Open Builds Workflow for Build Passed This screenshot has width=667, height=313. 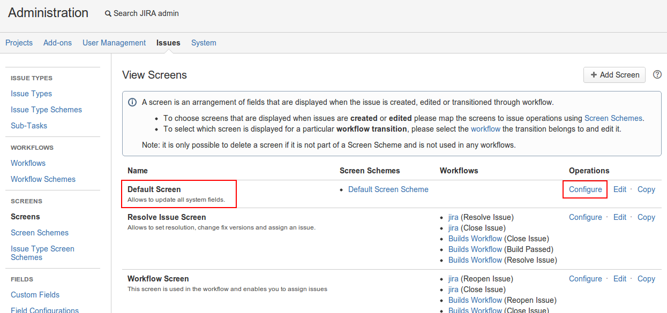tap(475, 249)
